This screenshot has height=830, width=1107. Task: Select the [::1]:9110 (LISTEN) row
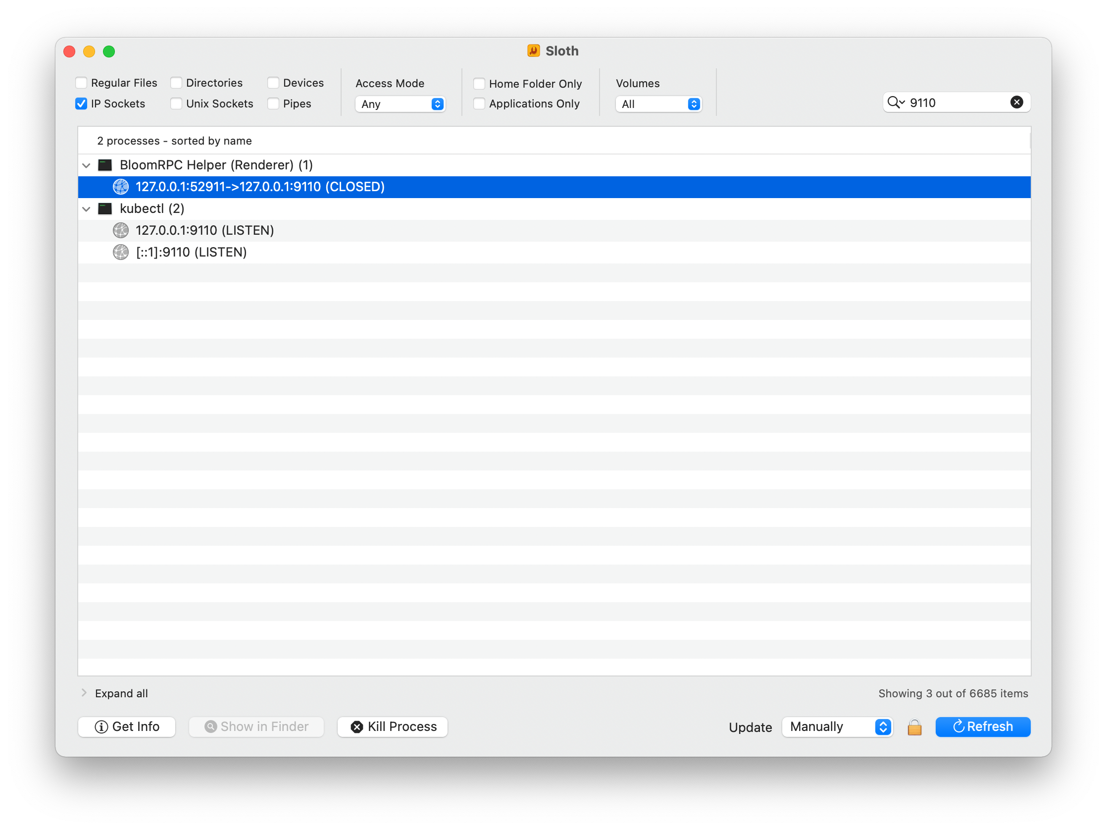[554, 252]
